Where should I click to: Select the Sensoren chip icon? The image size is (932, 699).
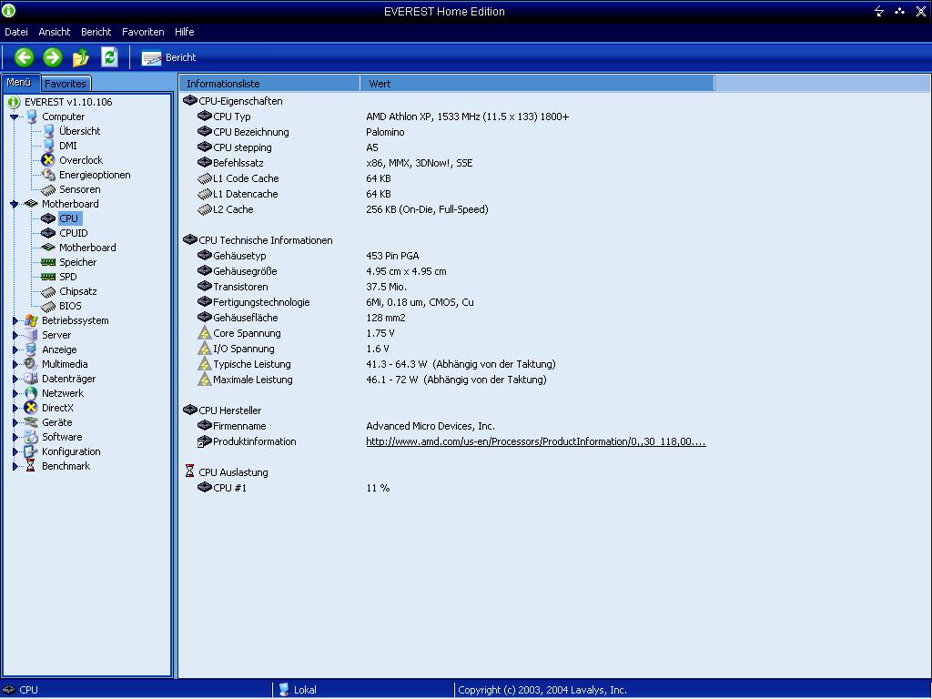(48, 189)
